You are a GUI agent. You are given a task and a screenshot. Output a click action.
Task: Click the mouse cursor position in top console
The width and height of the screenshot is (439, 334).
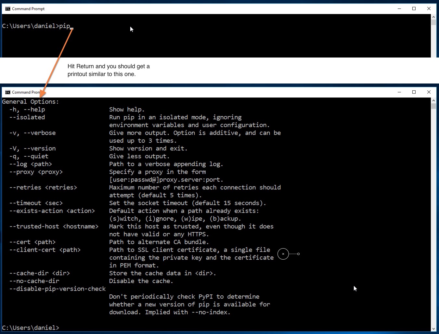coord(131,29)
